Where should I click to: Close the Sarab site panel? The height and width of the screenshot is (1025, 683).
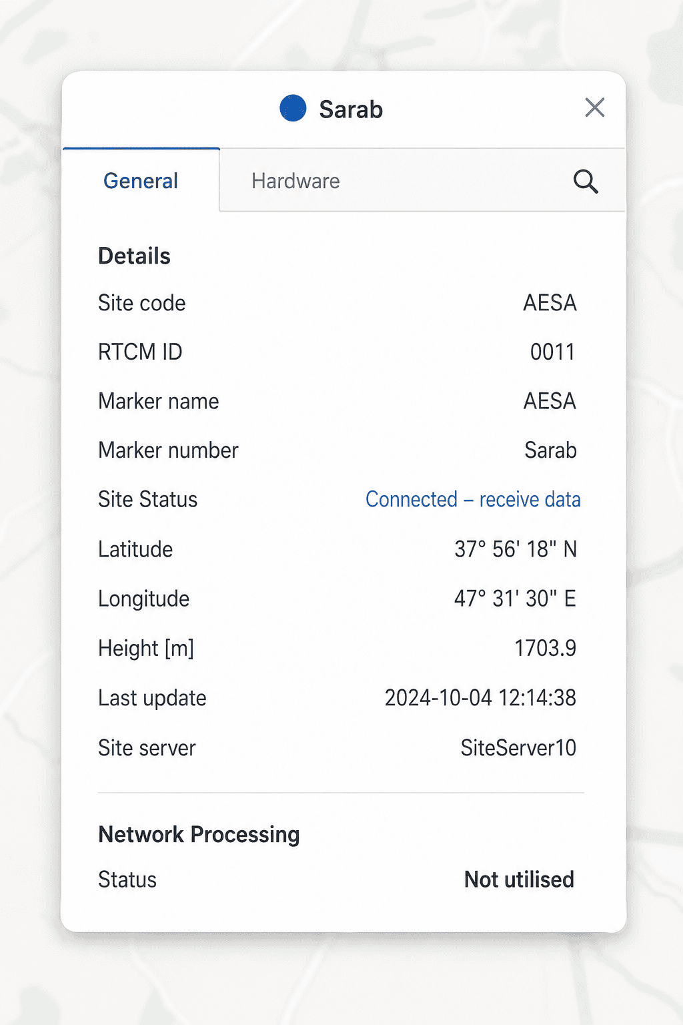[594, 107]
